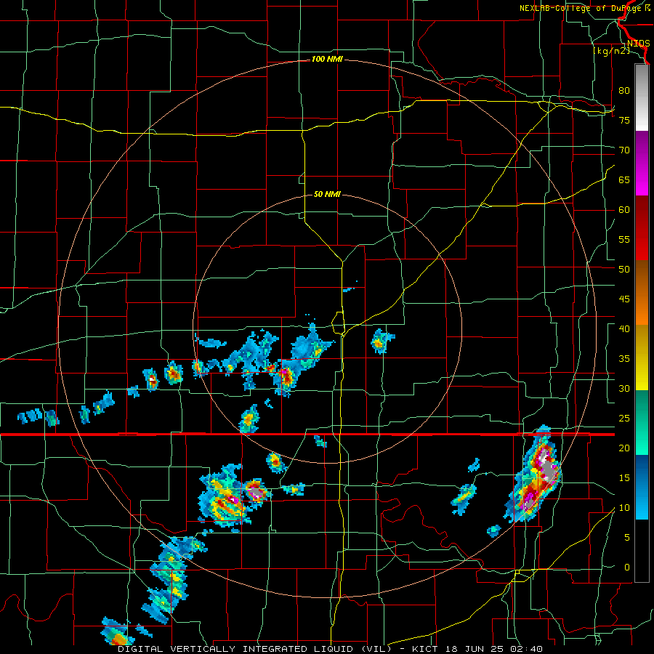Click the 45 value on the VIL scale

624,299
